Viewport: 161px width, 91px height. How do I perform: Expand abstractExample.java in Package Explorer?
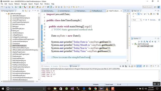(9, 16)
